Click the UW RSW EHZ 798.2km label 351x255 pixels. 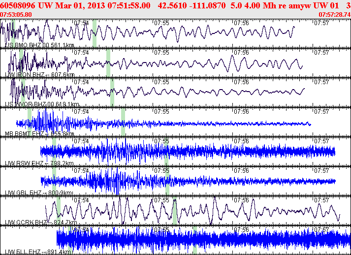click(39, 163)
